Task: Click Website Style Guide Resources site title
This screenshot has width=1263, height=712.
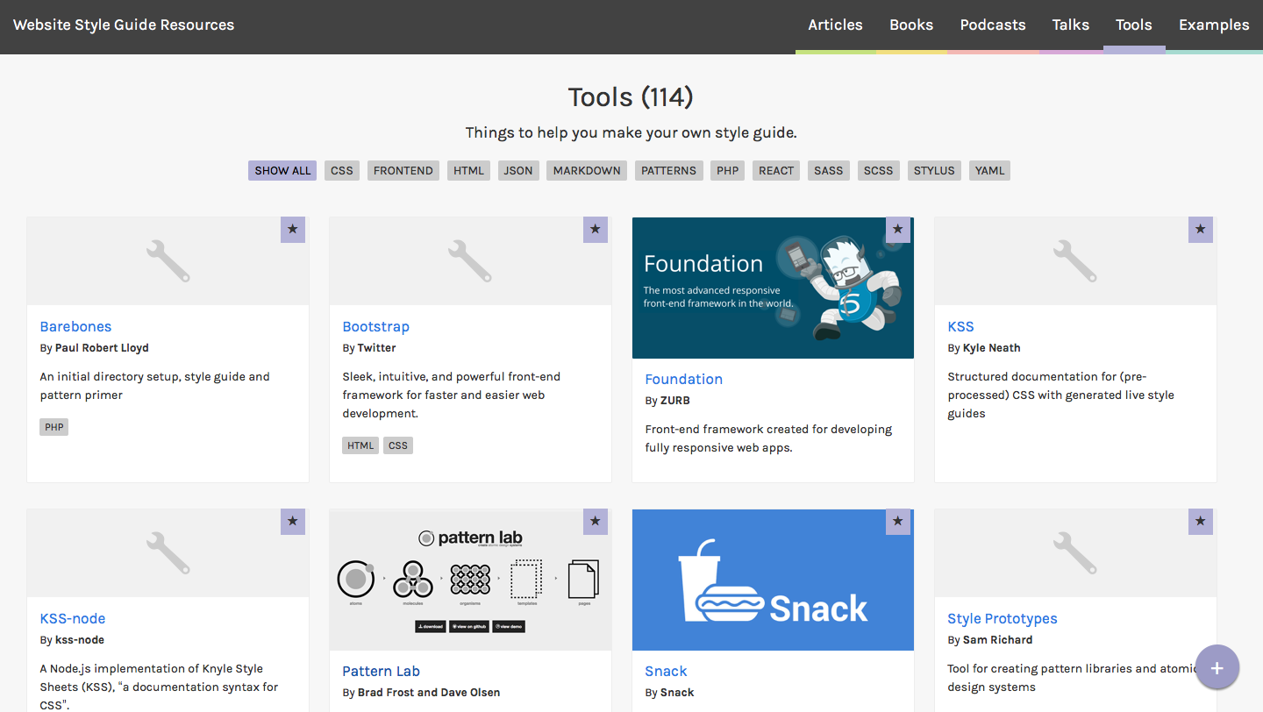Action: click(124, 25)
